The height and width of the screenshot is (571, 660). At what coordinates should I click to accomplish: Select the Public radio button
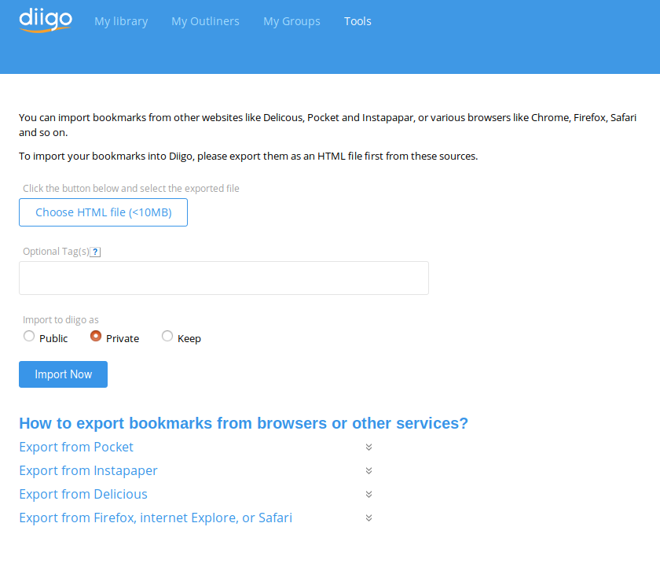pyautogui.click(x=29, y=337)
